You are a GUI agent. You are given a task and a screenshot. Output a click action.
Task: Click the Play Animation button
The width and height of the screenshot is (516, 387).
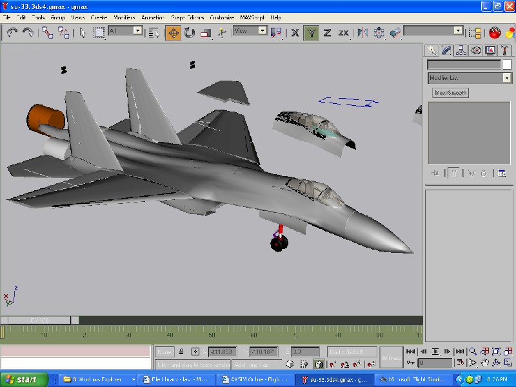click(x=436, y=352)
